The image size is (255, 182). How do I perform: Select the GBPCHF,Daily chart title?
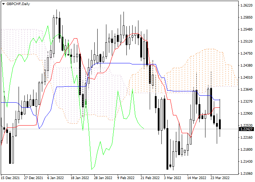18,4
